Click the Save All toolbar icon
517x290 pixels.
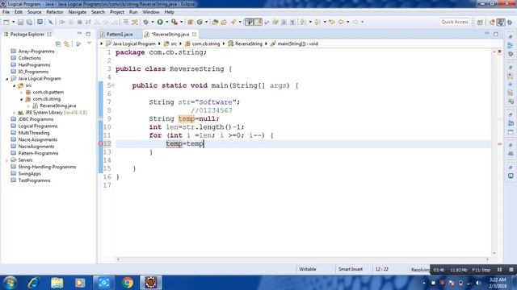(x=29, y=22)
